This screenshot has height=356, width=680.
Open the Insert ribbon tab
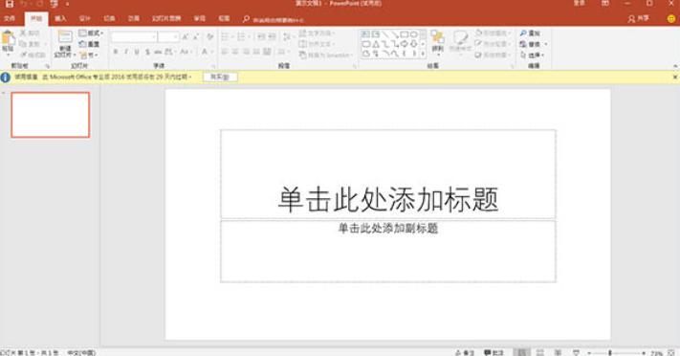pyautogui.click(x=60, y=19)
